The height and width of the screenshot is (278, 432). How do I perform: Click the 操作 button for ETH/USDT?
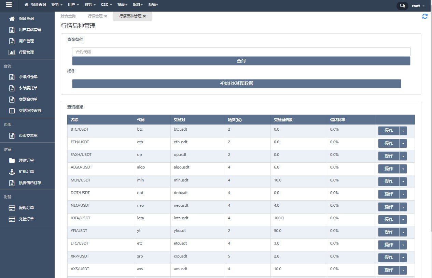click(x=389, y=143)
